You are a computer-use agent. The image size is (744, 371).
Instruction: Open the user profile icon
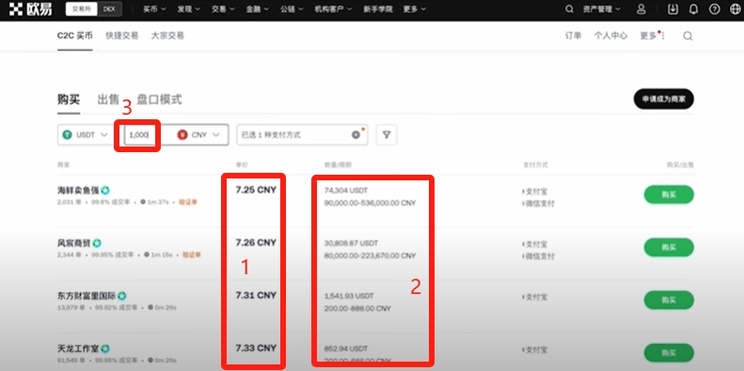pyautogui.click(x=641, y=9)
